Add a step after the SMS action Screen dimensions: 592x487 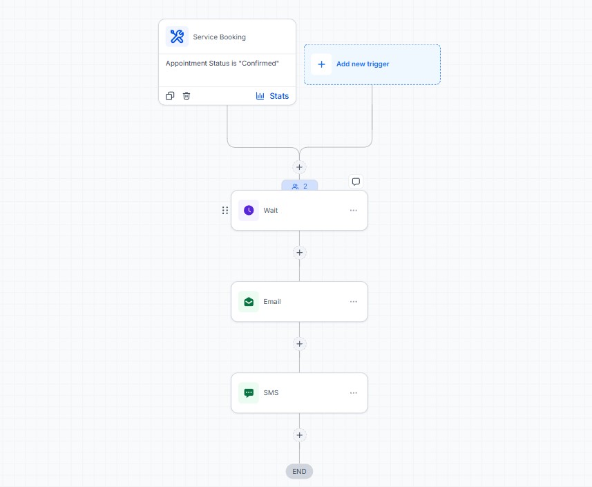coord(299,435)
